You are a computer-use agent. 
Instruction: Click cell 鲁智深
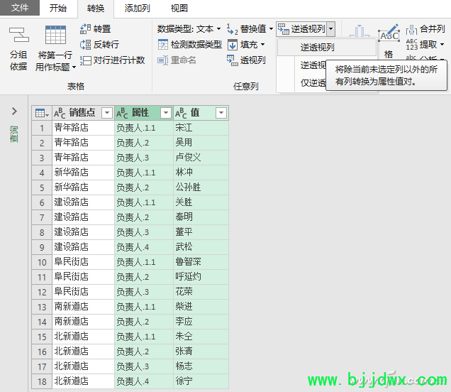201,262
